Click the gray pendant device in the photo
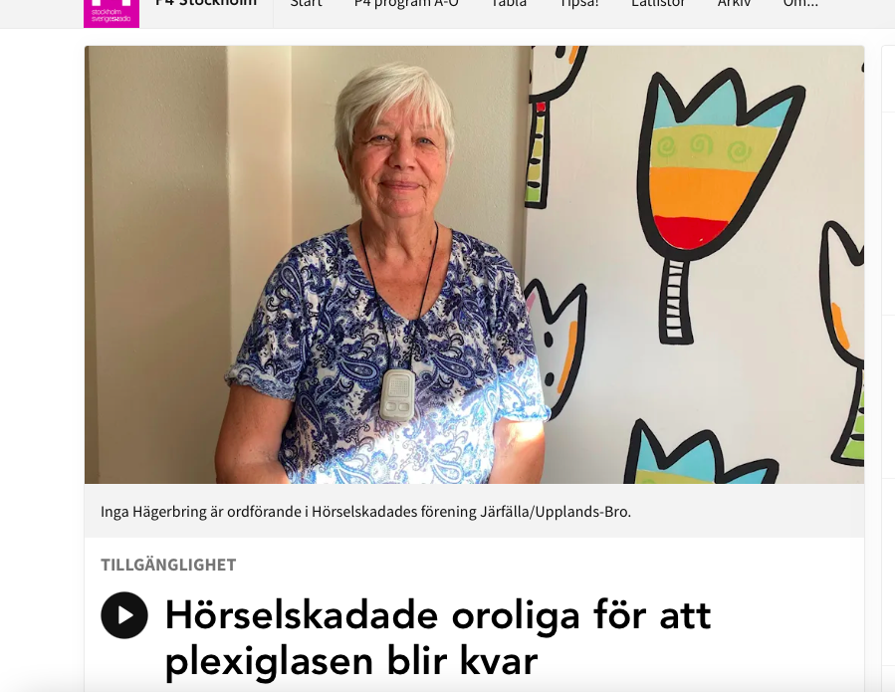895x692 pixels. (397, 394)
